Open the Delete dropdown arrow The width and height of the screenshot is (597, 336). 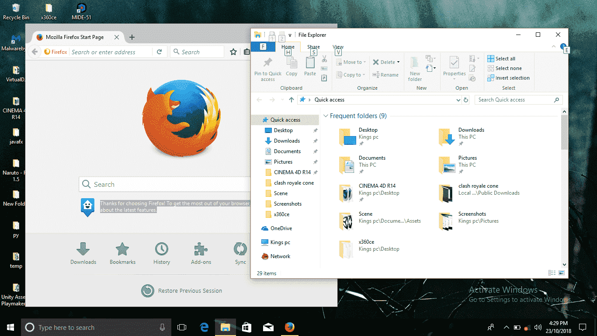click(x=399, y=62)
